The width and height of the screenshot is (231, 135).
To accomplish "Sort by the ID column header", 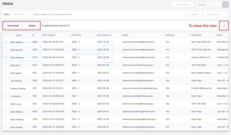I will click(x=33, y=35).
